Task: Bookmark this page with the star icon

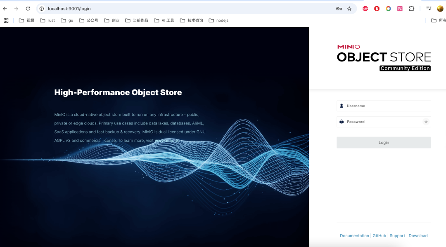Action: pyautogui.click(x=349, y=9)
